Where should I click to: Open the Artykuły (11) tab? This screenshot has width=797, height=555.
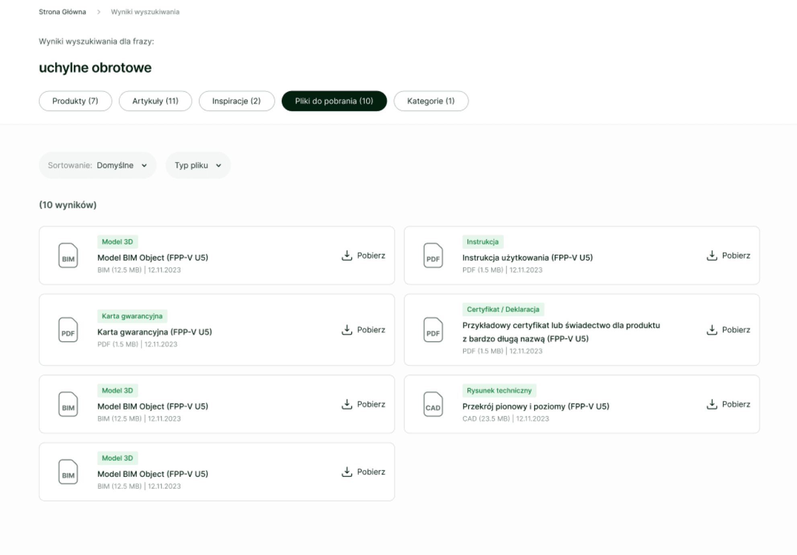[x=155, y=101]
